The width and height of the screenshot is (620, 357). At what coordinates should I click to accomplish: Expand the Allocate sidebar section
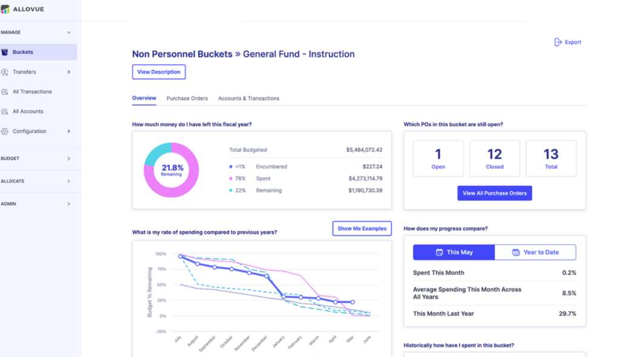point(68,181)
